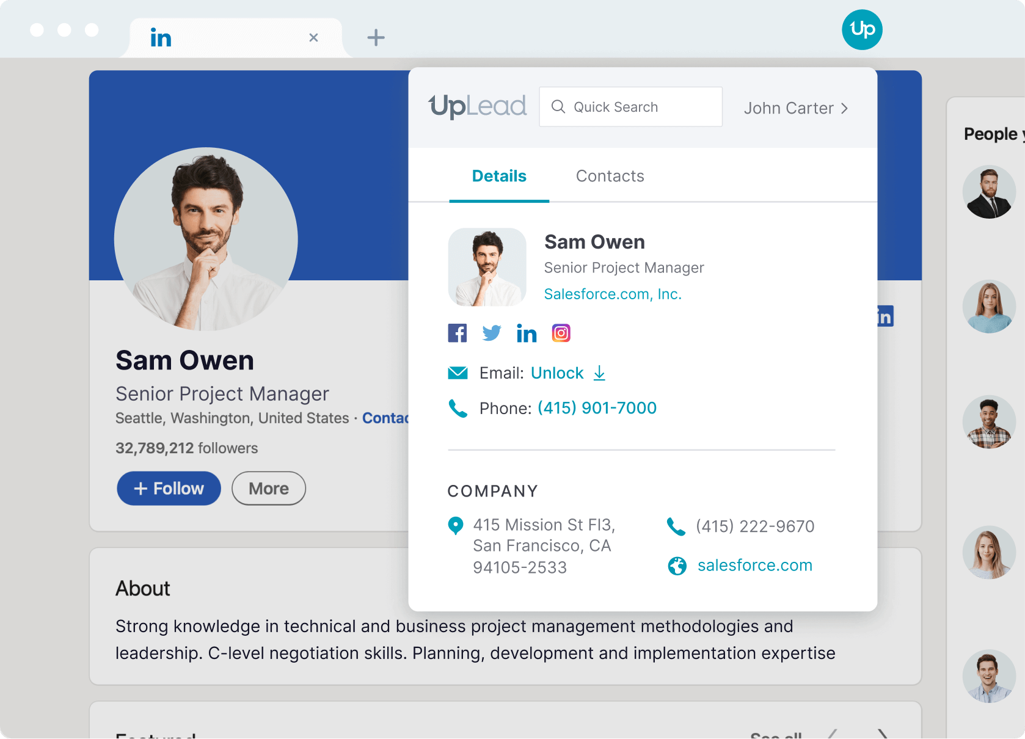
Task: Click the email envelope icon
Action: pos(458,373)
